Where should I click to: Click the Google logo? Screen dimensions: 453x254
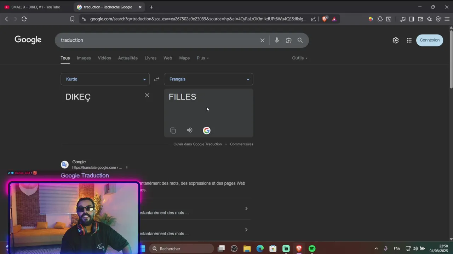point(28,40)
